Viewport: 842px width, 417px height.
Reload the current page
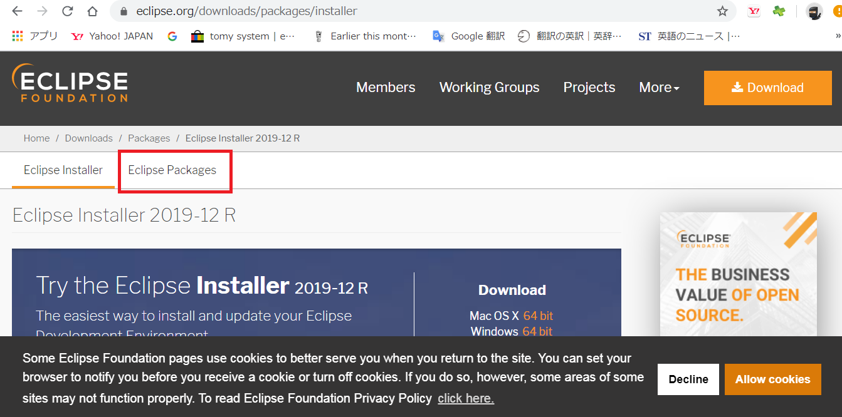[66, 11]
